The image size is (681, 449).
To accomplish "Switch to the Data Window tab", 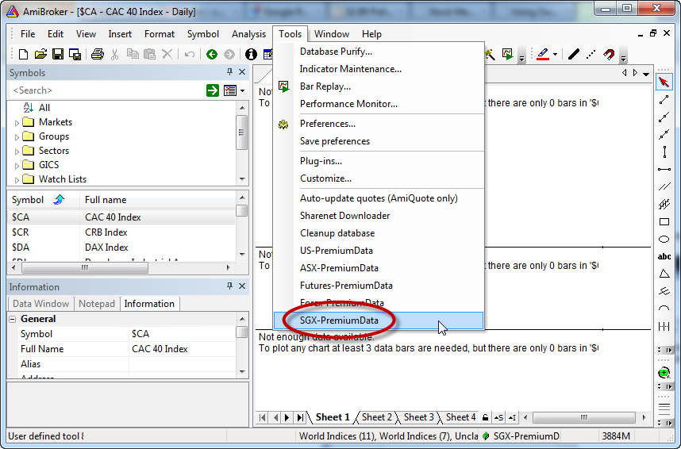I will 40,304.
